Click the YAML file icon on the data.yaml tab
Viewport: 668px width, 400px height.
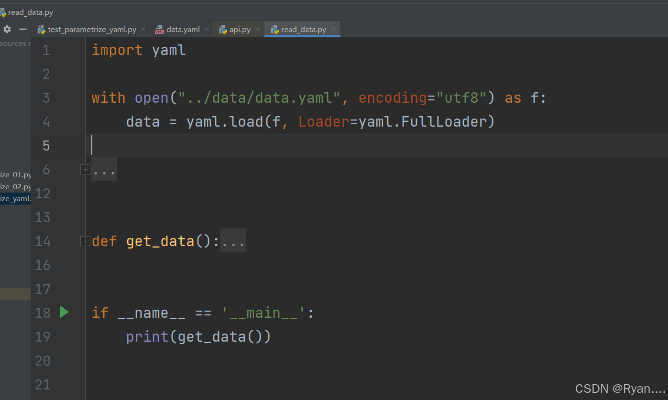pos(158,29)
